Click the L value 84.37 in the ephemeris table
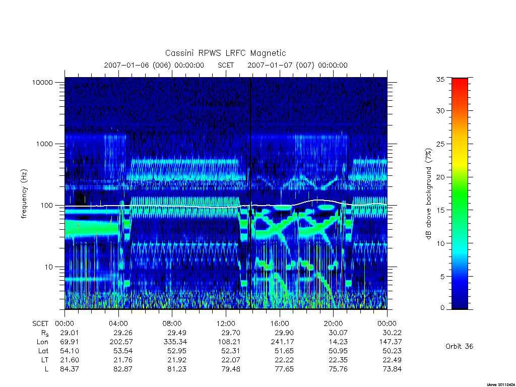The height and width of the screenshot is (387, 516). [x=70, y=369]
